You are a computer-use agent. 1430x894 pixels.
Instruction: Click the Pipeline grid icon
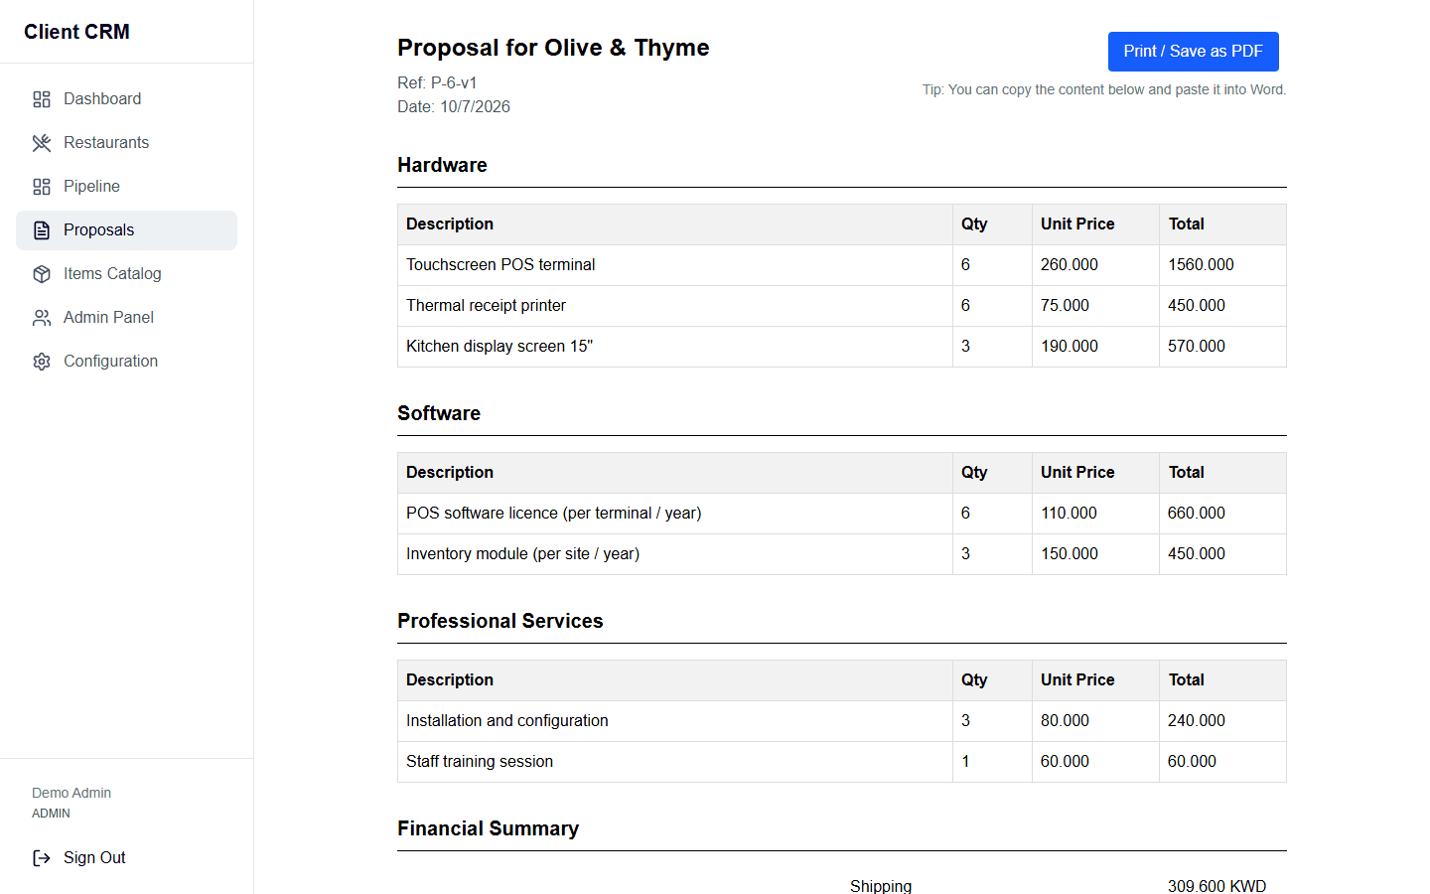pos(42,187)
